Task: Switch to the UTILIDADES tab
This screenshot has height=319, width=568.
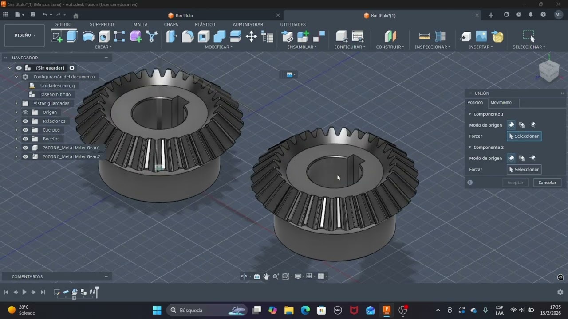Action: click(x=293, y=25)
